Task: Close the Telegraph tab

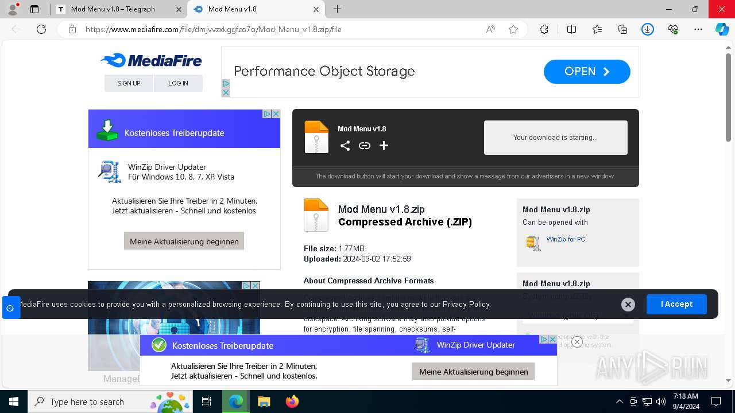Action: coord(179,9)
